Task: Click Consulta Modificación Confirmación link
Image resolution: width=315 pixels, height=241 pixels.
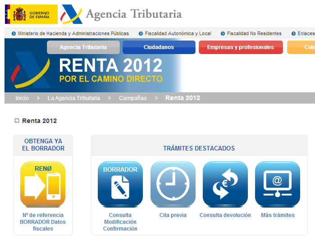Action: tap(120, 222)
